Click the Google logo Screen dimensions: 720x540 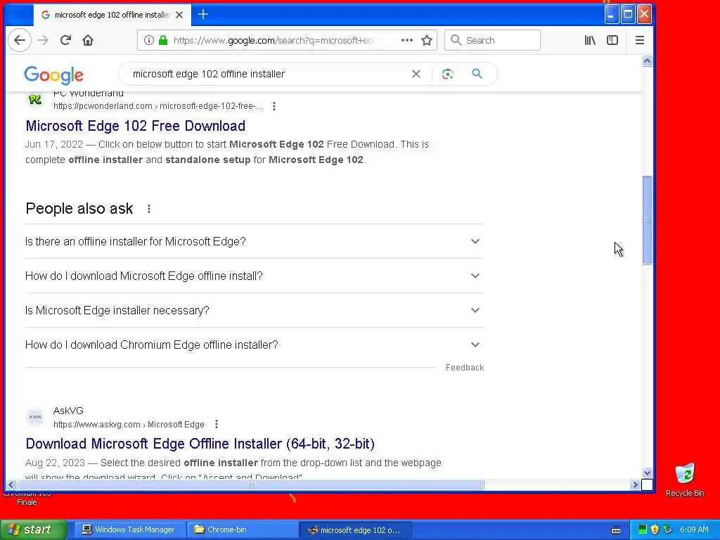click(53, 75)
